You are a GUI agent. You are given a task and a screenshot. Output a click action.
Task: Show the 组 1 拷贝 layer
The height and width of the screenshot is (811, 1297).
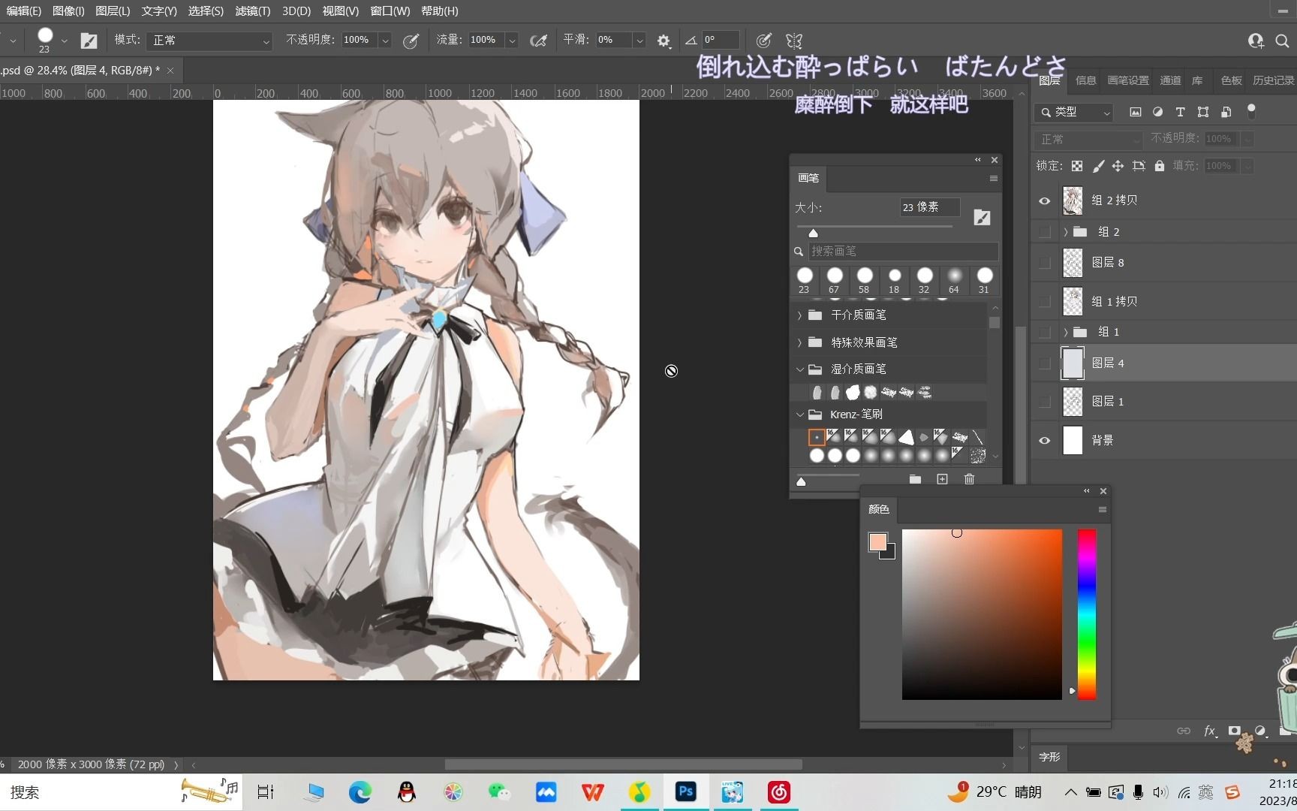pyautogui.click(x=1044, y=302)
